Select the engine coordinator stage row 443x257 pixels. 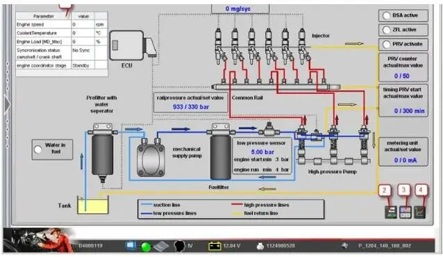pos(62,65)
